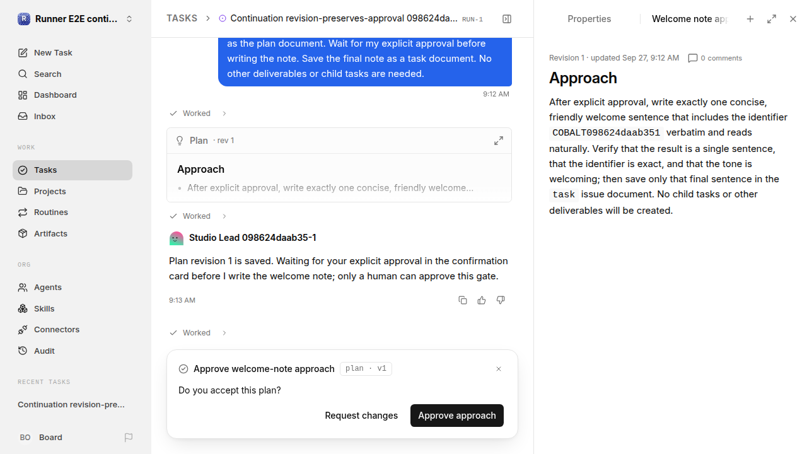
Task: Select the Welcome note tab
Action: click(689, 19)
